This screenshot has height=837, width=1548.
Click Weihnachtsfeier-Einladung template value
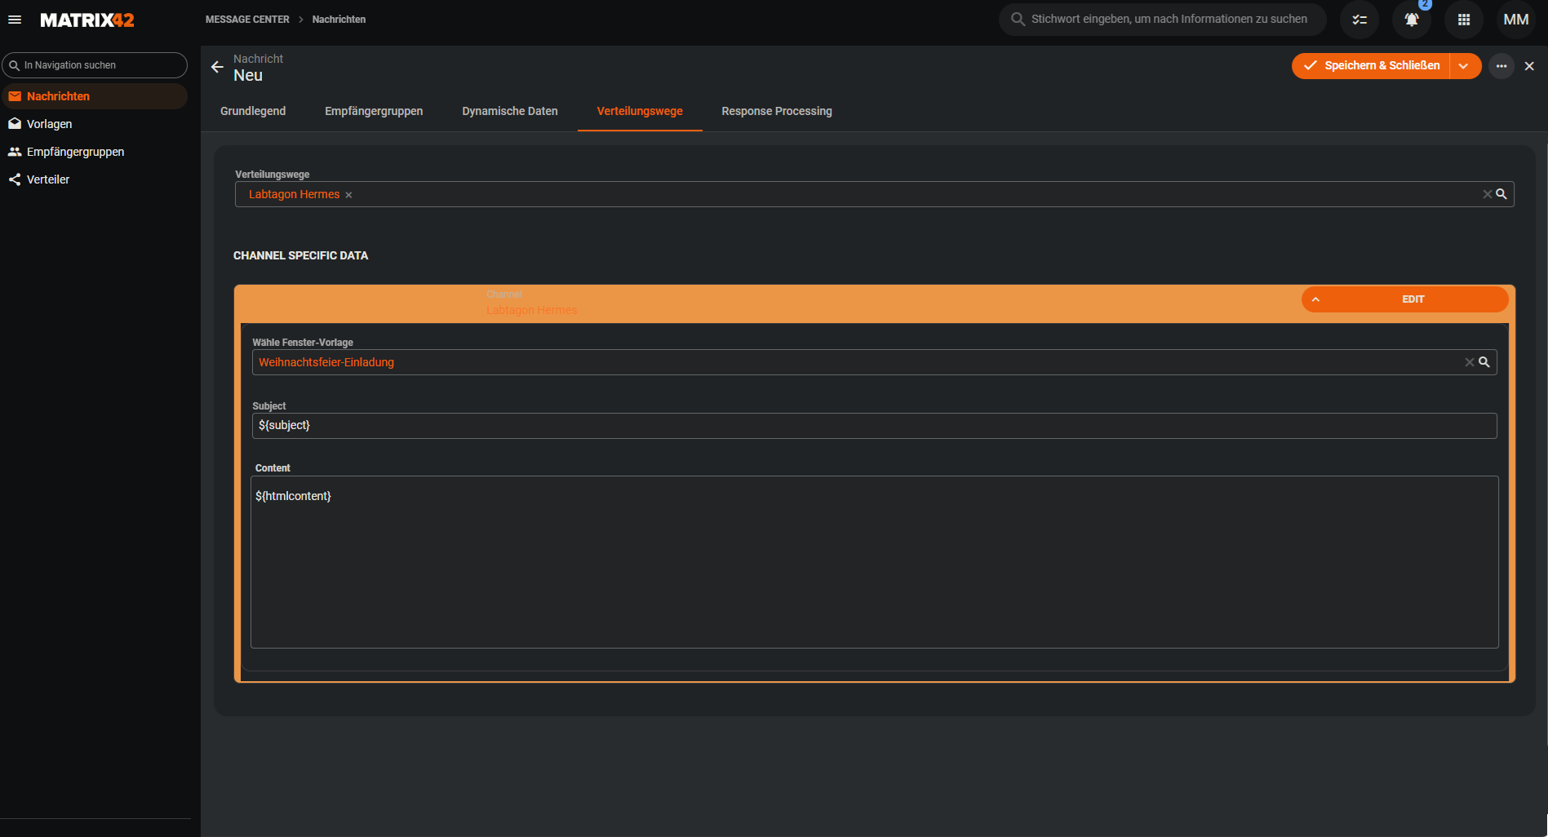(x=326, y=362)
